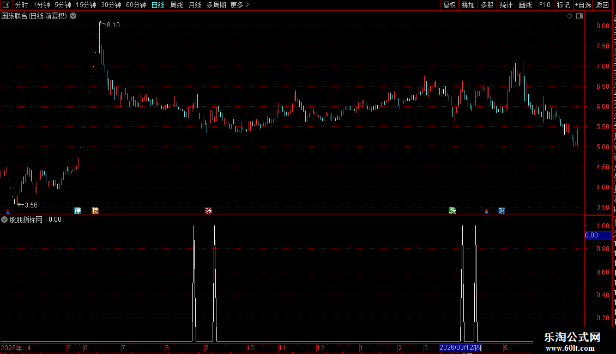Image resolution: width=616 pixels, height=354 pixels.
Task: Click the 榜 event marker
Action: coord(95,211)
